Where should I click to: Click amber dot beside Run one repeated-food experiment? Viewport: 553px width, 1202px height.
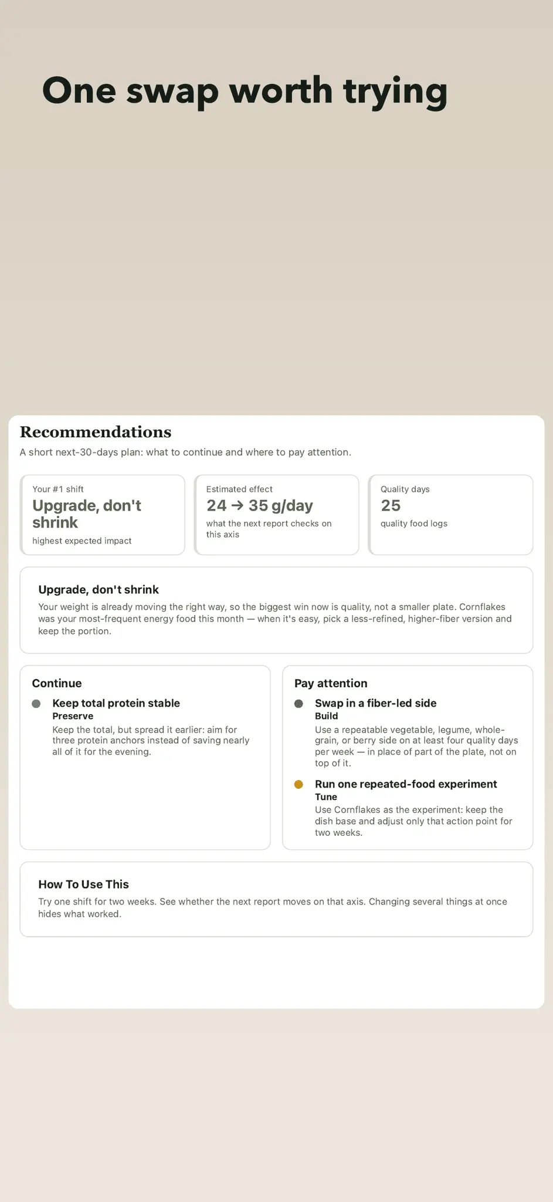(298, 785)
